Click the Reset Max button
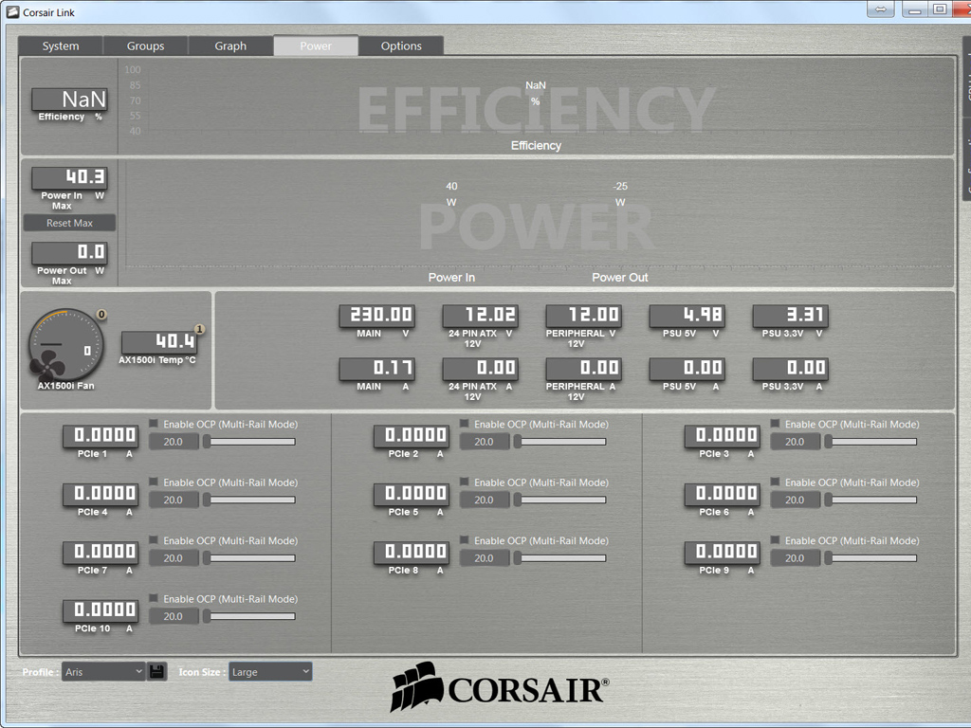Viewport: 971px width, 728px height. pyautogui.click(x=69, y=223)
